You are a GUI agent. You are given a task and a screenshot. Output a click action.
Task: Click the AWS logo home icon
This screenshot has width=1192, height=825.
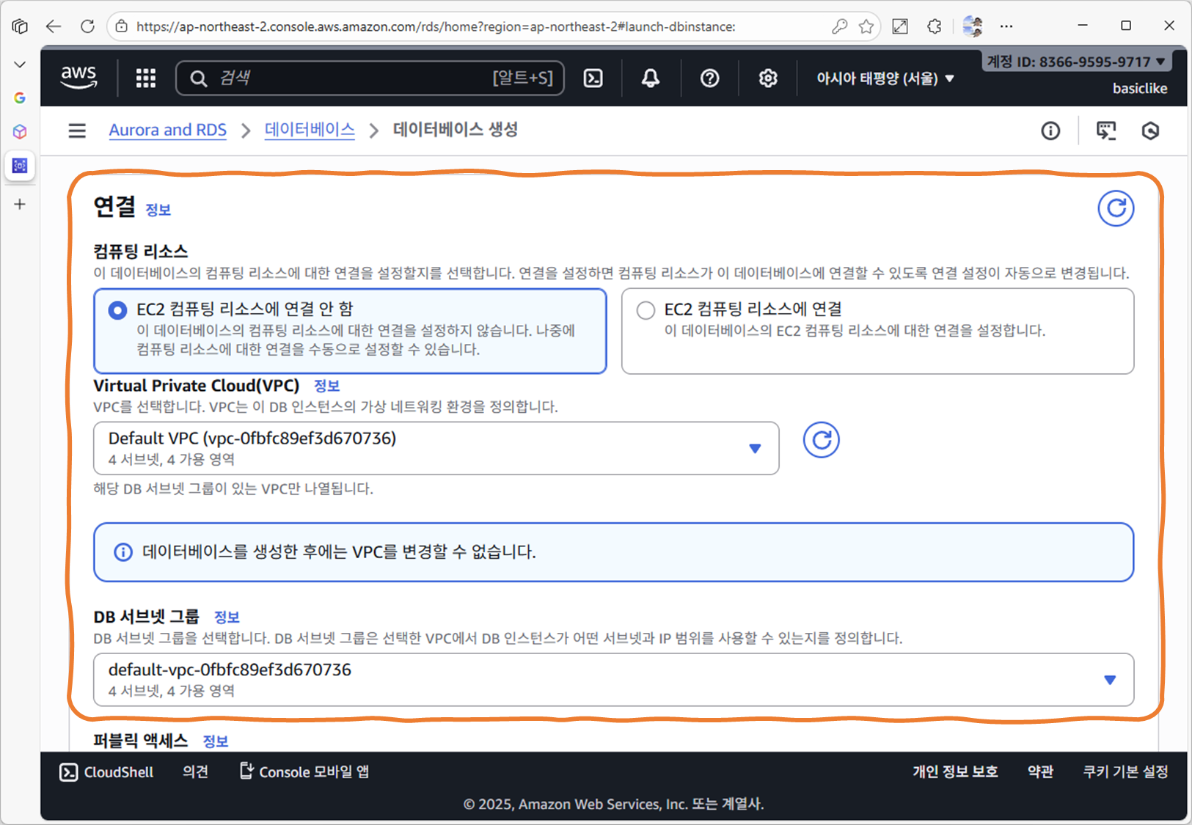point(78,78)
